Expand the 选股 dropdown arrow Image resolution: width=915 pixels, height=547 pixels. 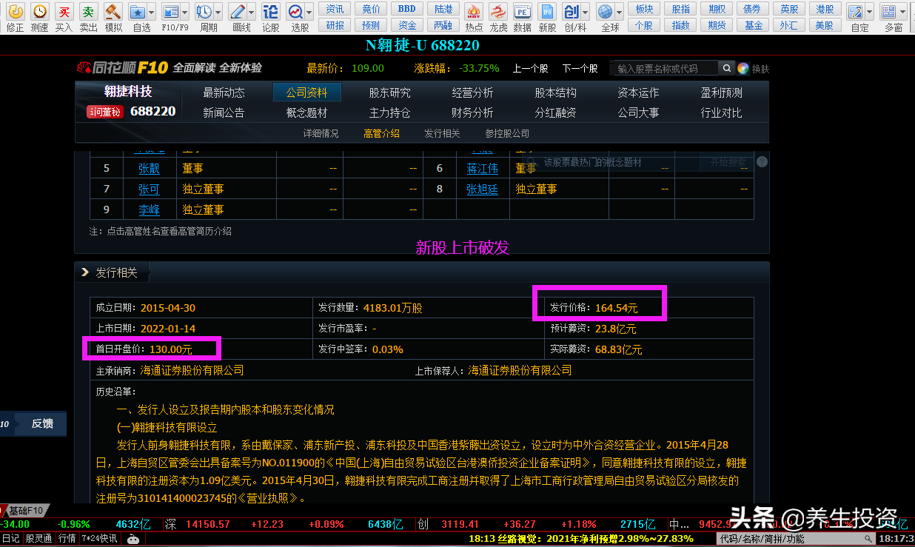coord(309,13)
